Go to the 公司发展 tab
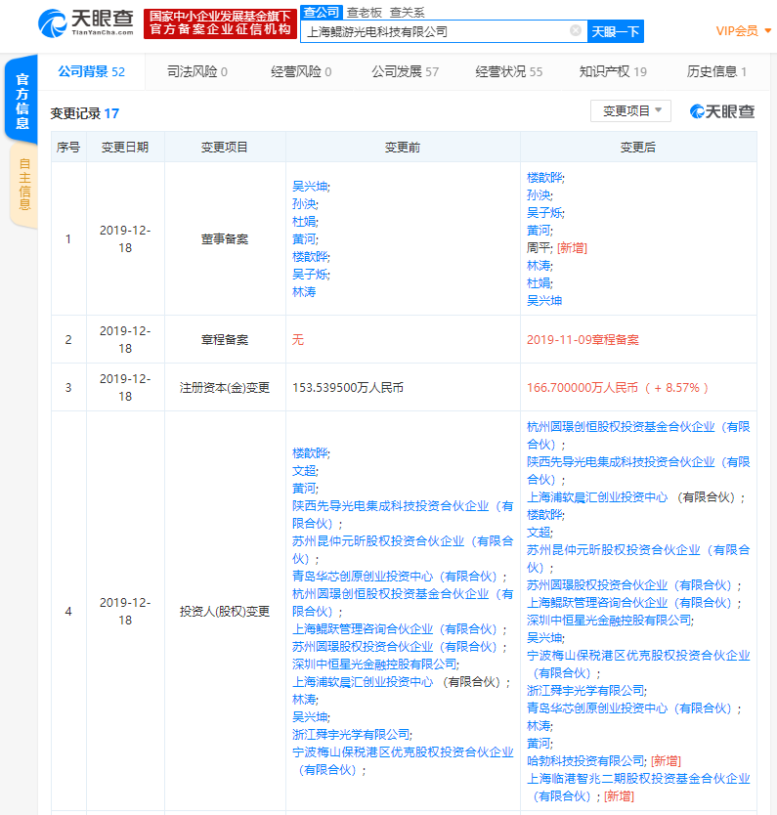Screen dimensions: 777x815 coord(405,71)
